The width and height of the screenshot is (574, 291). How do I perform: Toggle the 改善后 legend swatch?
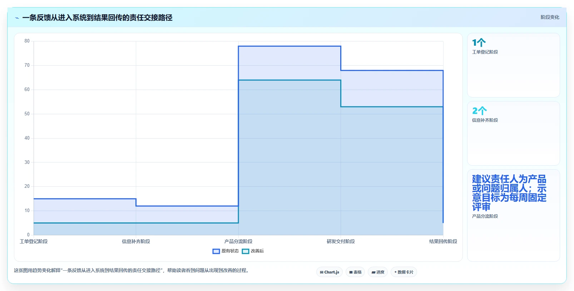click(x=246, y=251)
